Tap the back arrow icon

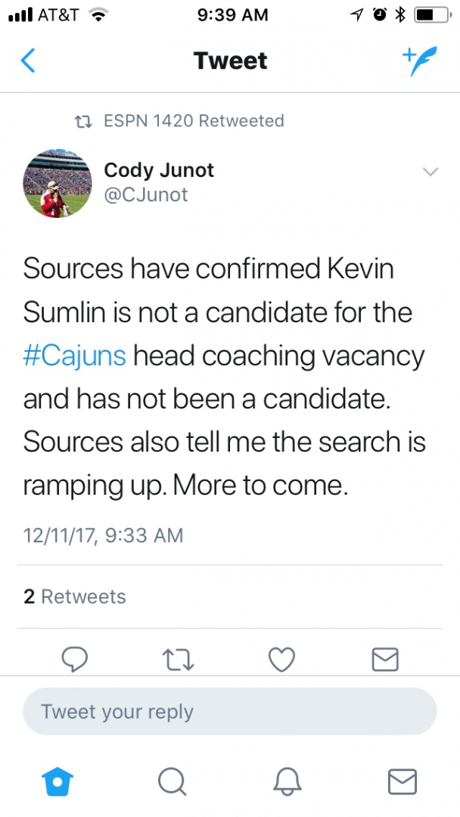coord(28,61)
